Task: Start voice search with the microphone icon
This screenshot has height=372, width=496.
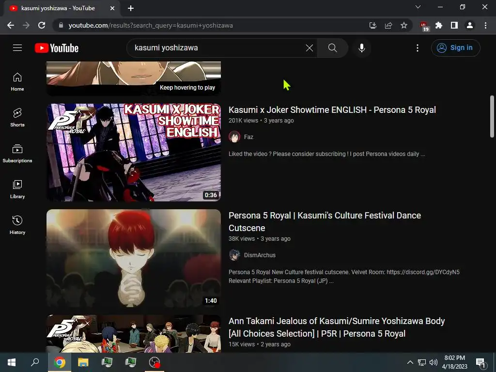Action: point(361,48)
